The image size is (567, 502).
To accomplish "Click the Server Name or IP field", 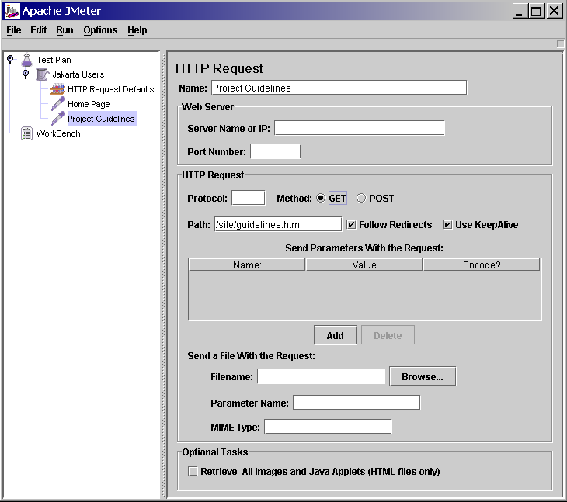I will click(359, 128).
